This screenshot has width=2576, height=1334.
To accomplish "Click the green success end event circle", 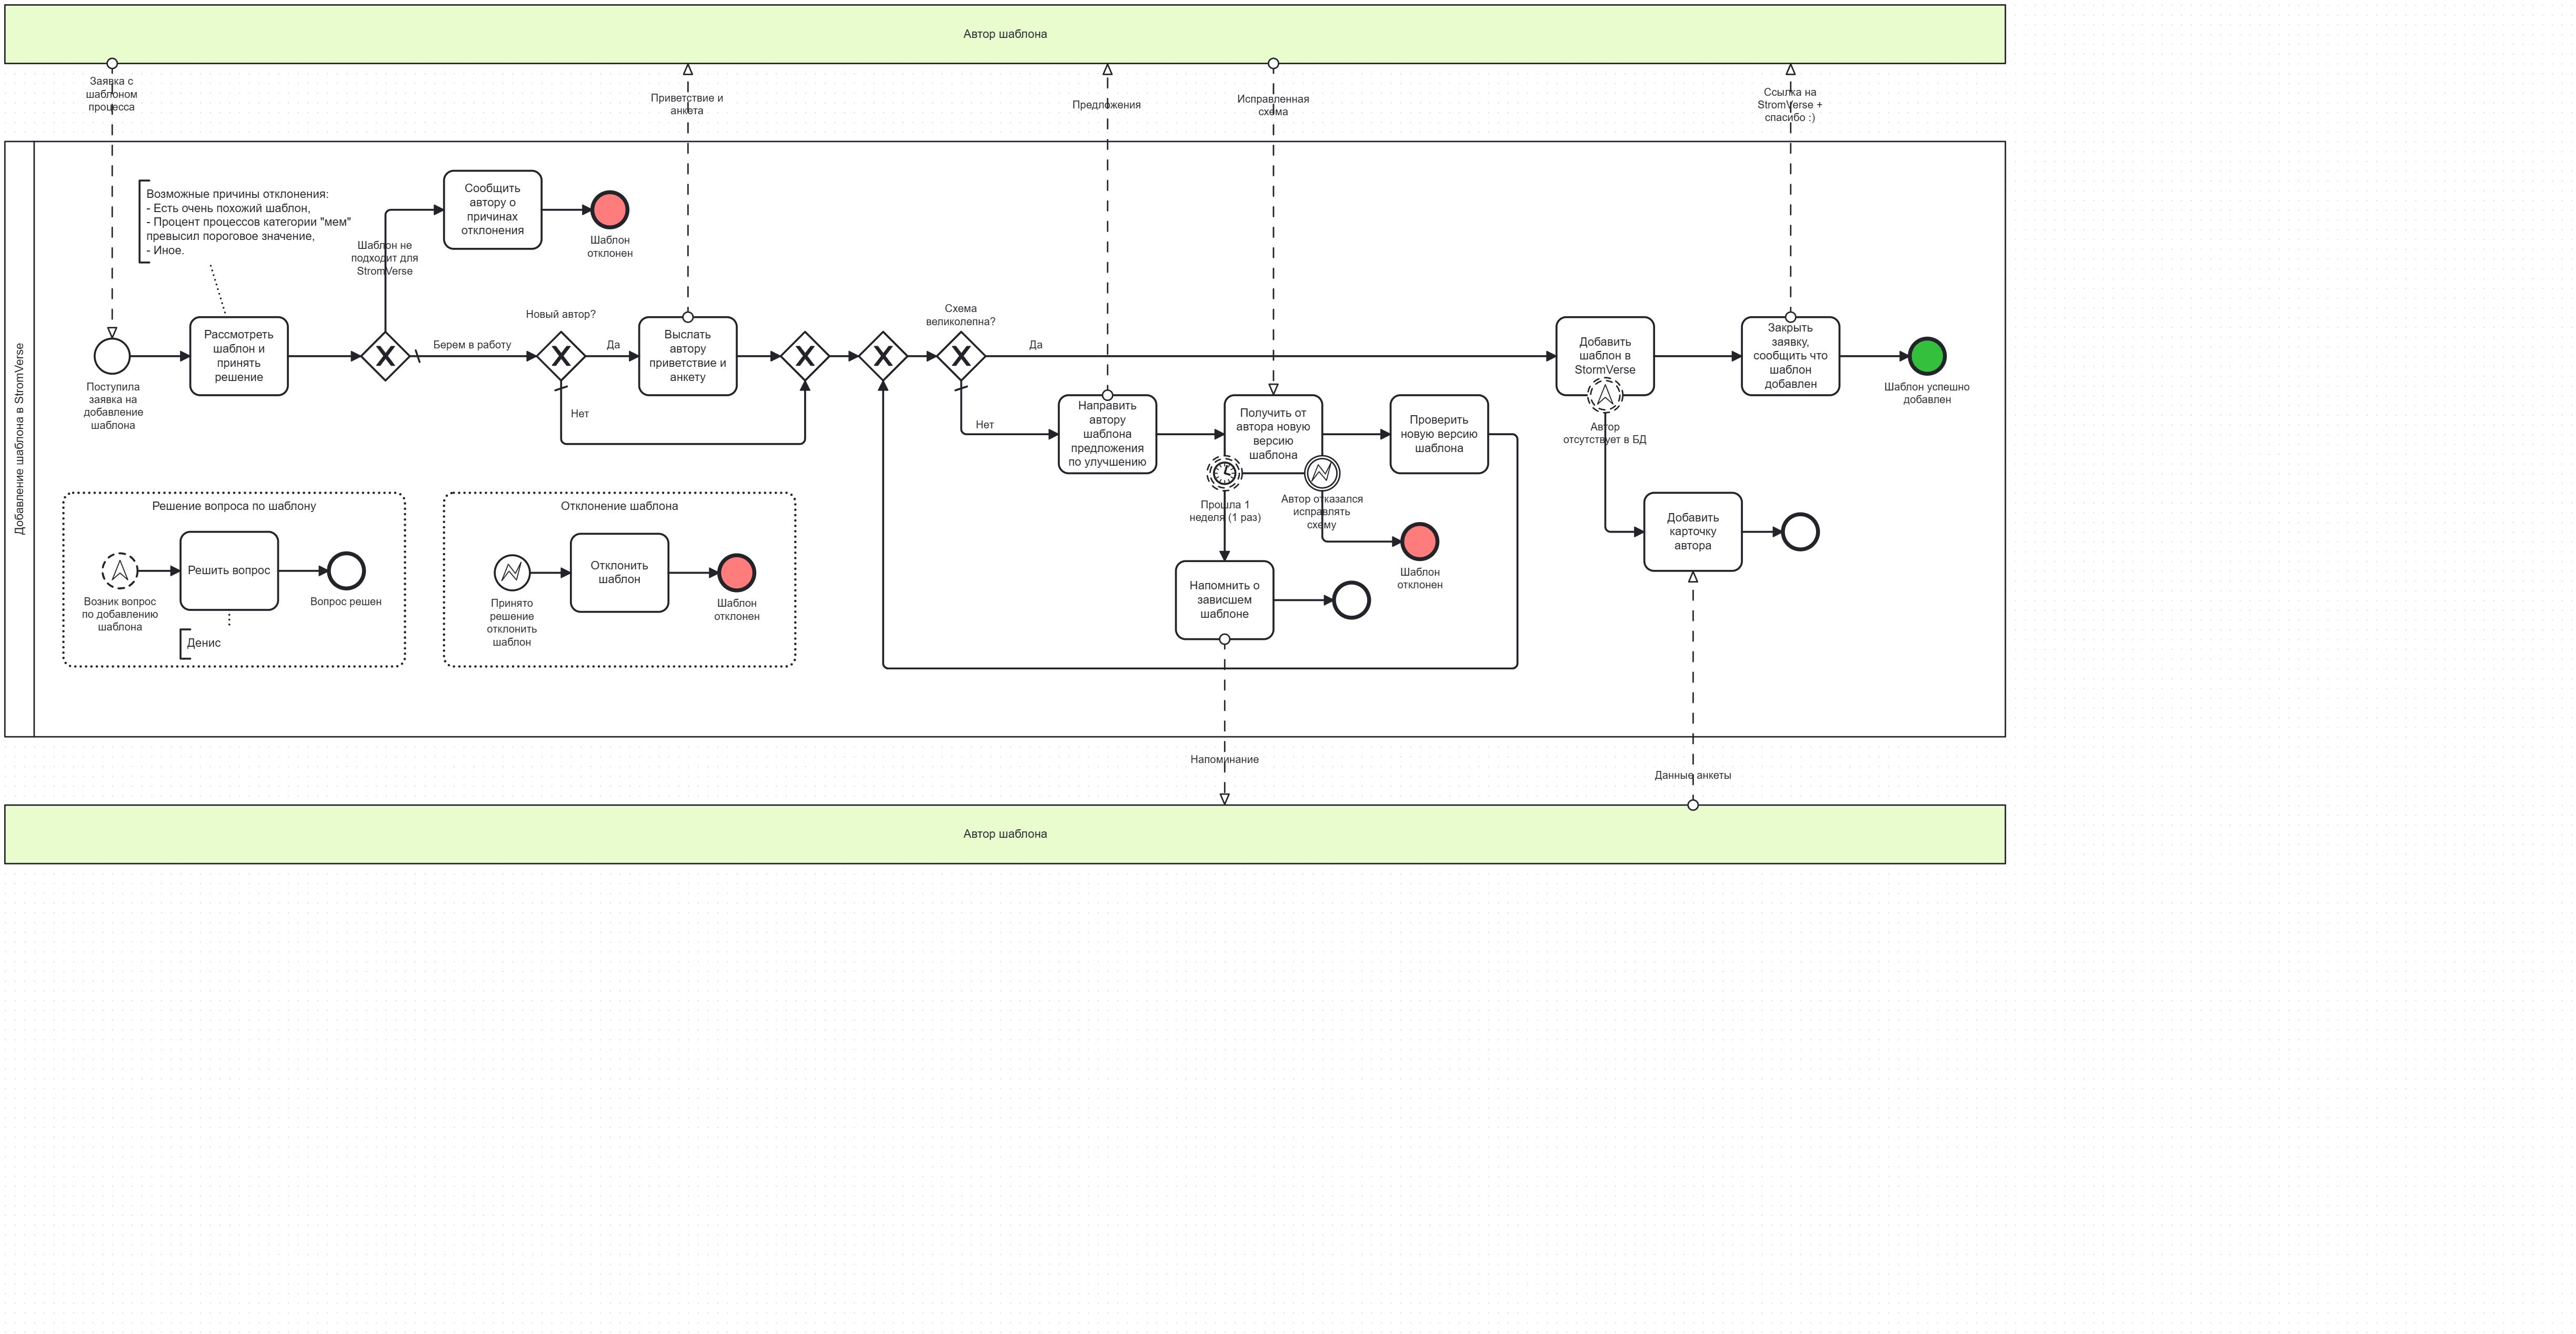I will tap(1926, 356).
